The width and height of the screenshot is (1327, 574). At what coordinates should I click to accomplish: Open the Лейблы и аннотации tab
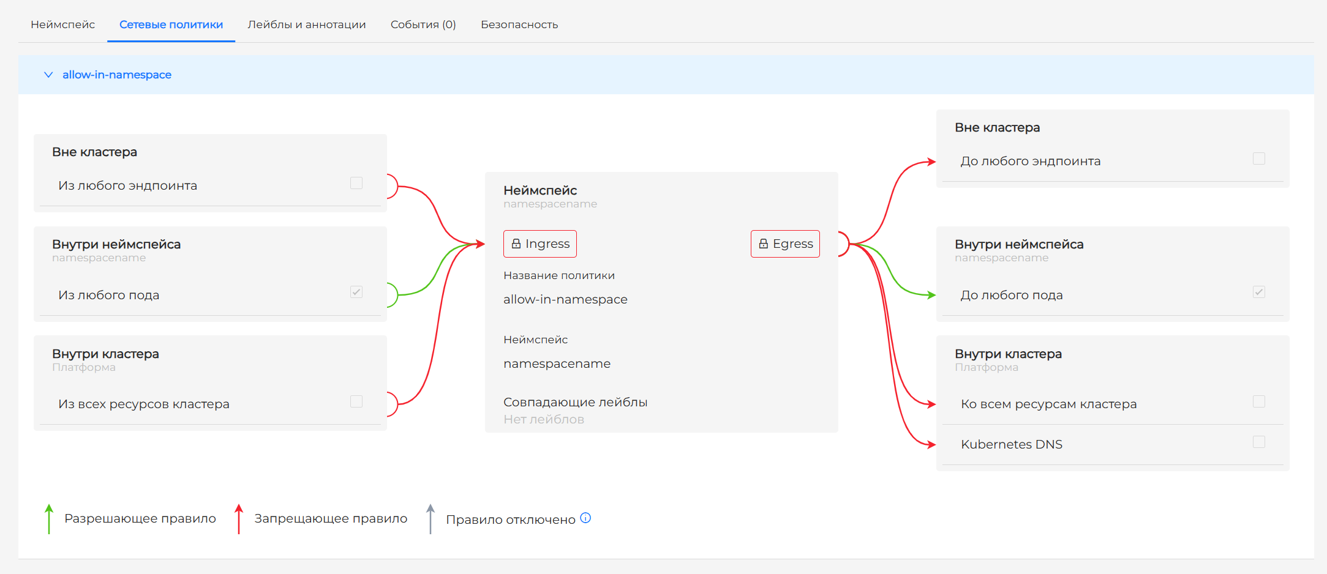(307, 24)
